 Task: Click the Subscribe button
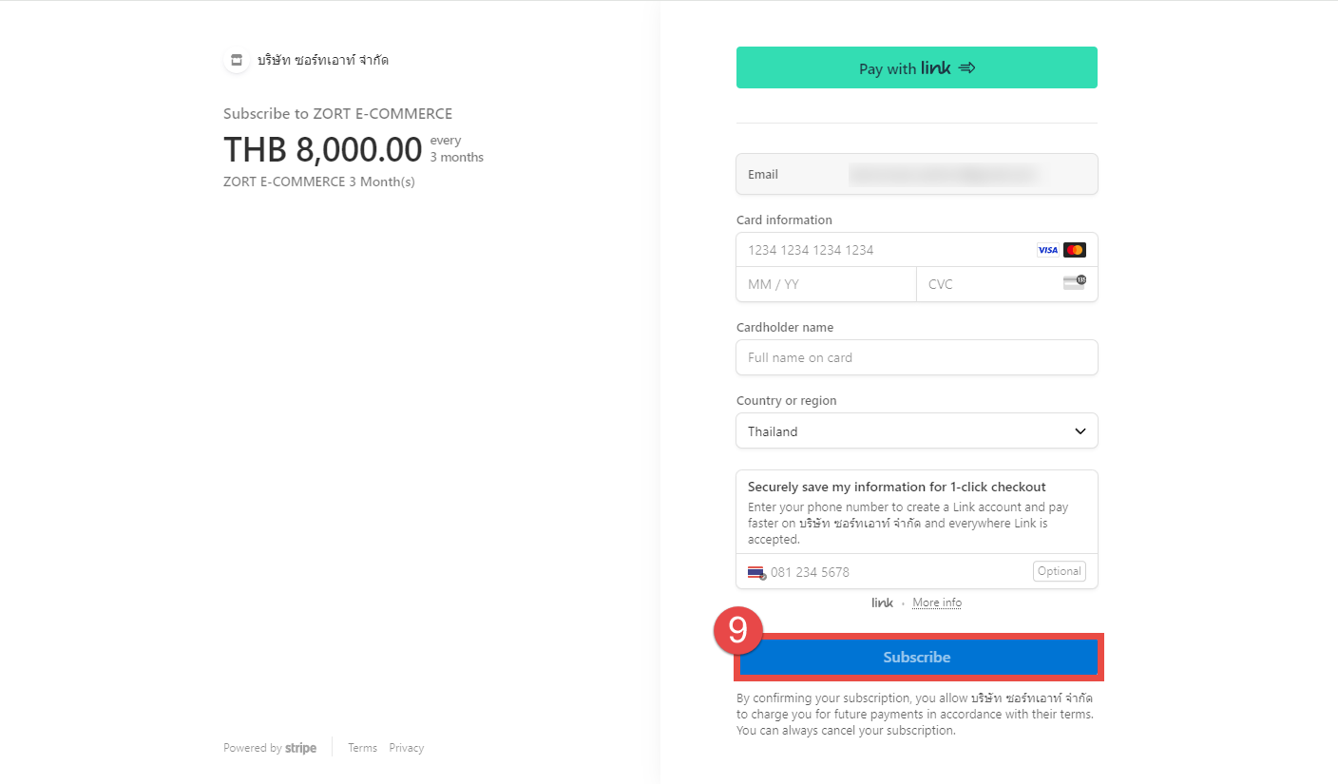tap(917, 657)
